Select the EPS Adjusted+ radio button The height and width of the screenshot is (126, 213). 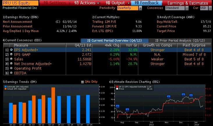11,50
